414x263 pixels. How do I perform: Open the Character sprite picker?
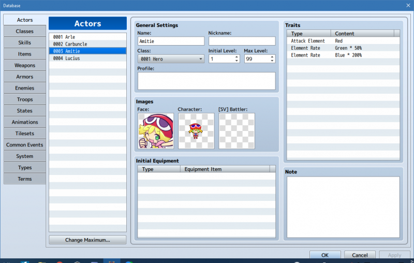coord(196,131)
